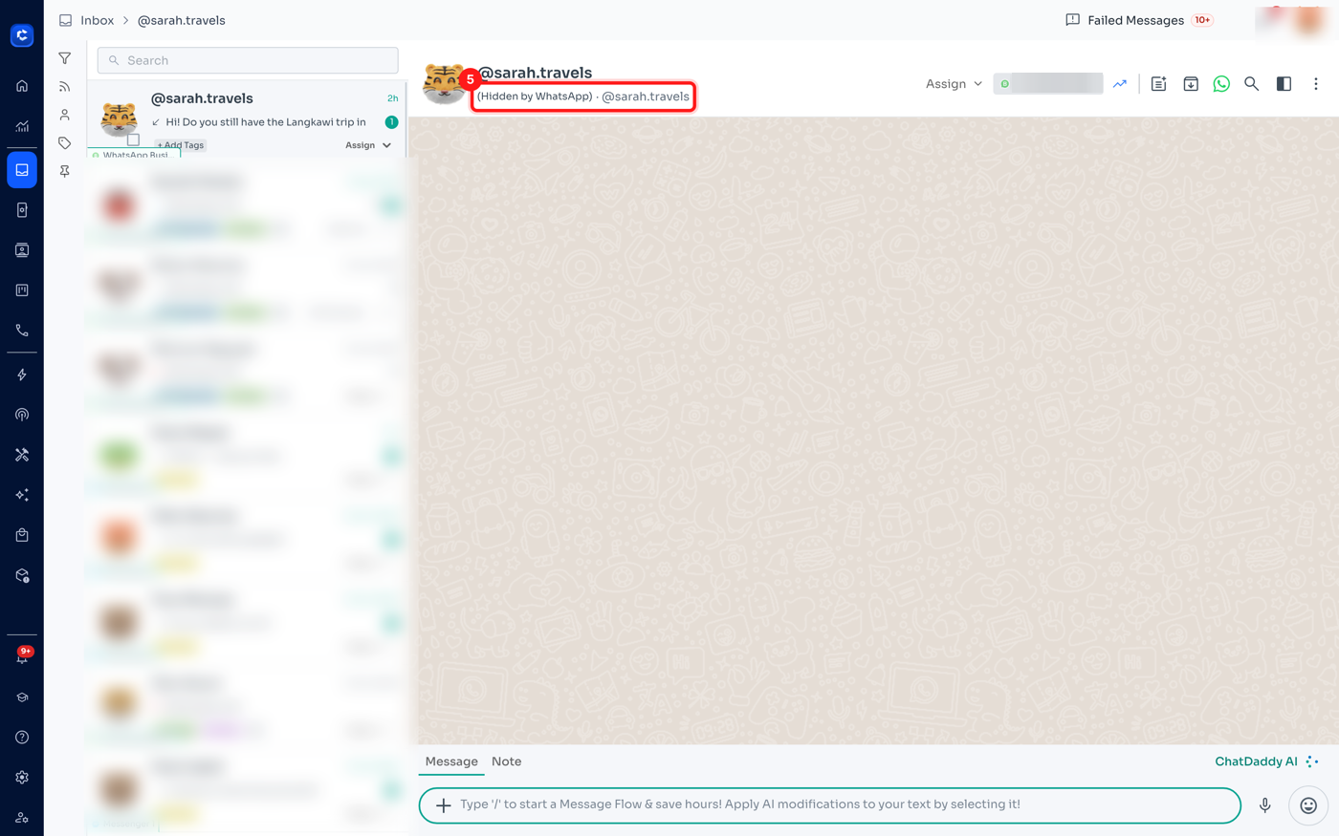Open the ChatDaddy AI button

tap(1267, 761)
